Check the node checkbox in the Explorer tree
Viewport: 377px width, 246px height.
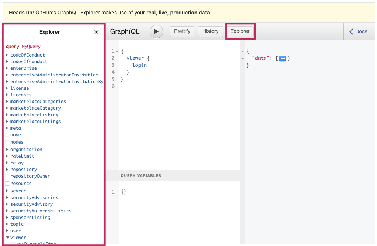pos(7,134)
